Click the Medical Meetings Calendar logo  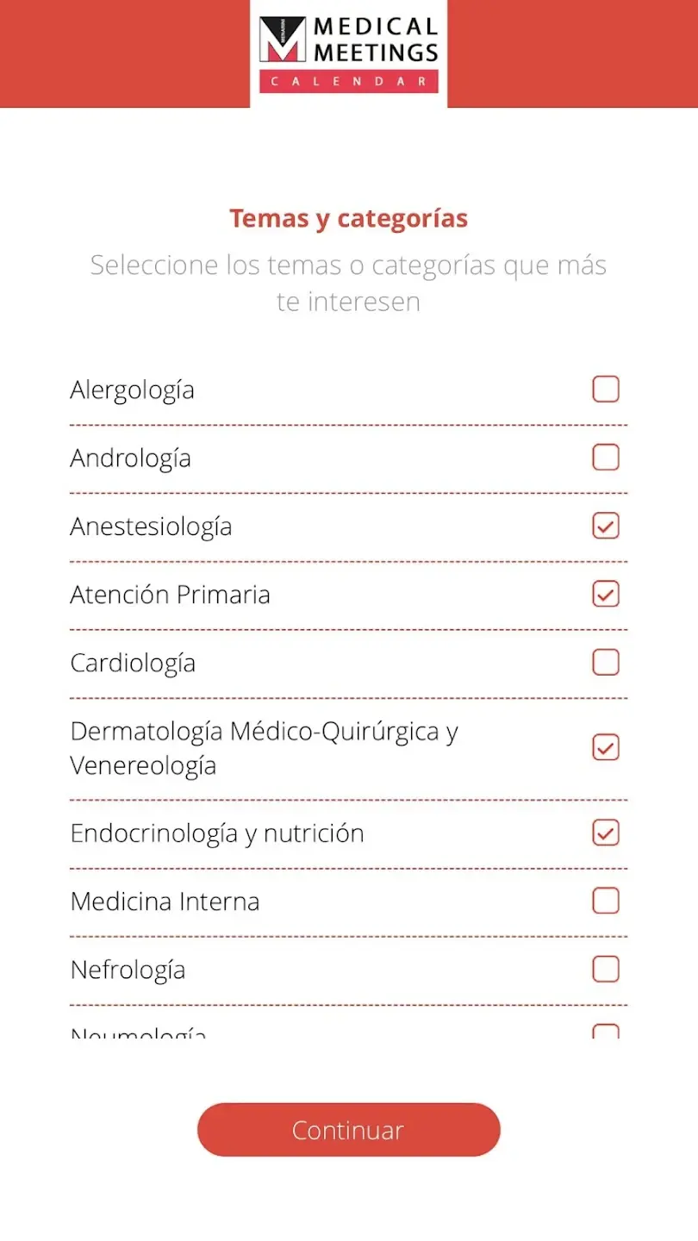(x=348, y=53)
